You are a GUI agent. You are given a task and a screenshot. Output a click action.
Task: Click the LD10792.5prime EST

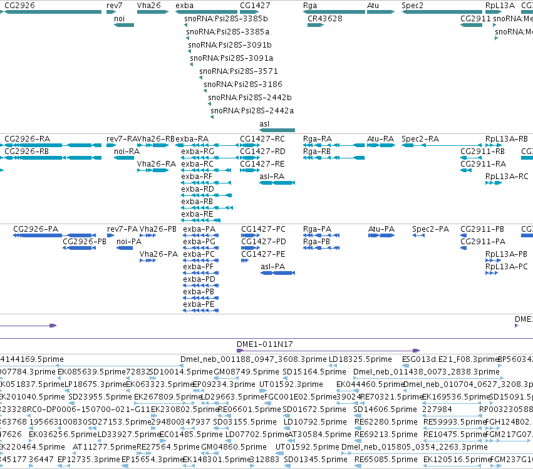coord(287,428)
